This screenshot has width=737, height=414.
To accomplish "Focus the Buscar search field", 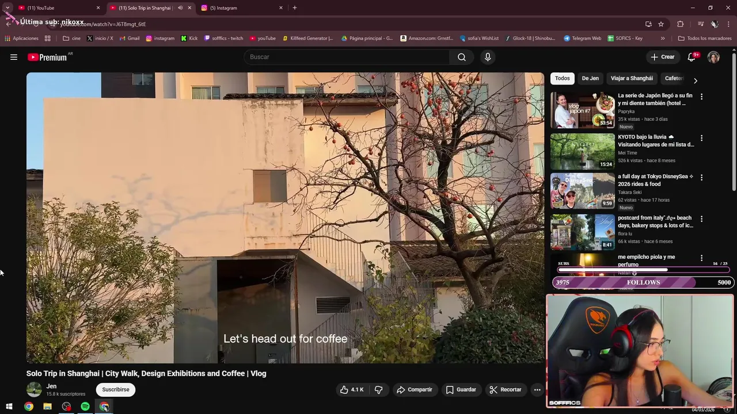I will pos(348,57).
